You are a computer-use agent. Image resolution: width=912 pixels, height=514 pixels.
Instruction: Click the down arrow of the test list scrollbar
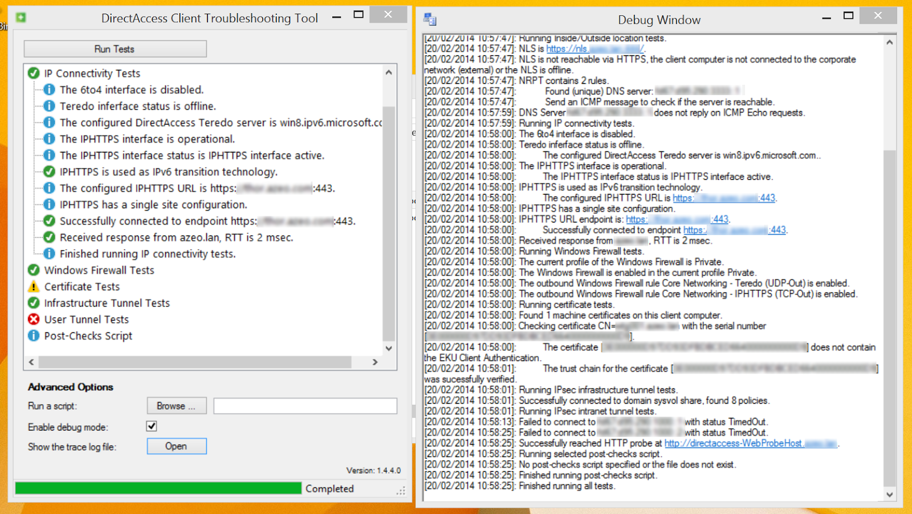[x=389, y=348]
